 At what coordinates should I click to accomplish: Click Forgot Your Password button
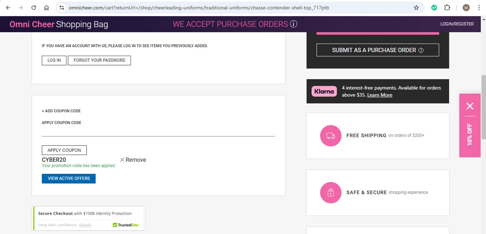point(99,61)
